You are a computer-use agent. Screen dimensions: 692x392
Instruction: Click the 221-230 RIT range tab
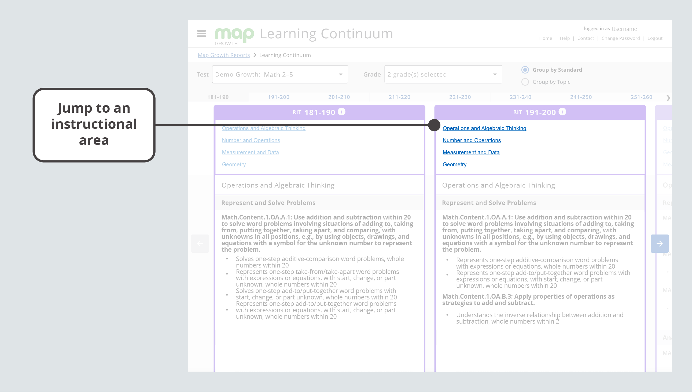[x=460, y=97]
